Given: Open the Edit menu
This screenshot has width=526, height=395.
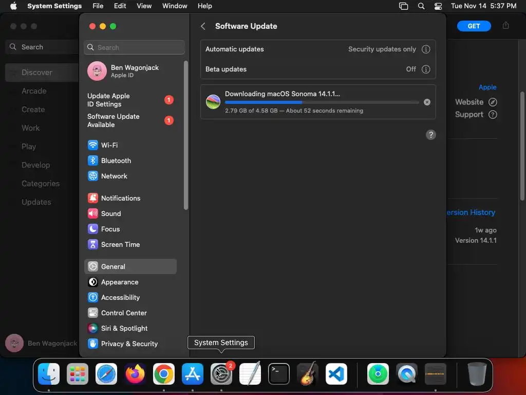Looking at the screenshot, I should [120, 6].
